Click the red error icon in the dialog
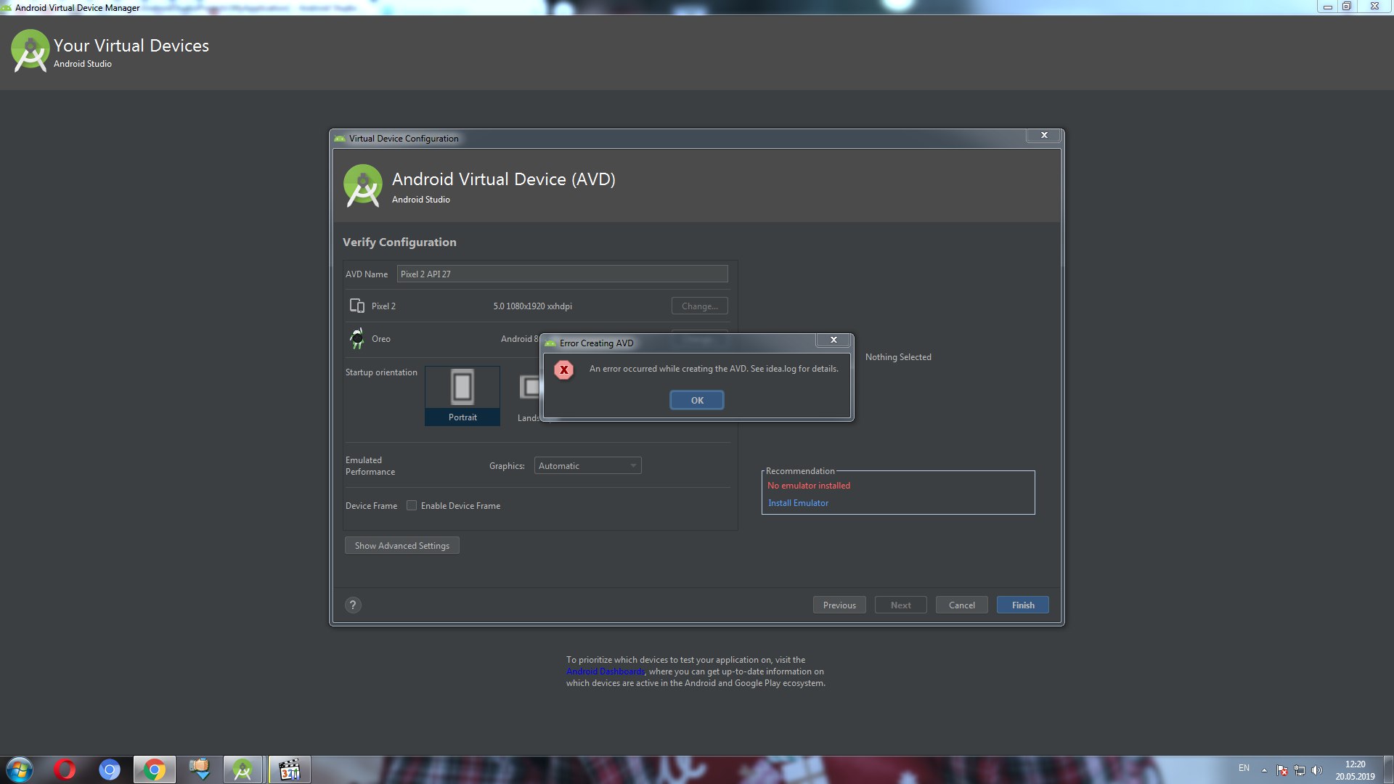1394x784 pixels. 563,369
